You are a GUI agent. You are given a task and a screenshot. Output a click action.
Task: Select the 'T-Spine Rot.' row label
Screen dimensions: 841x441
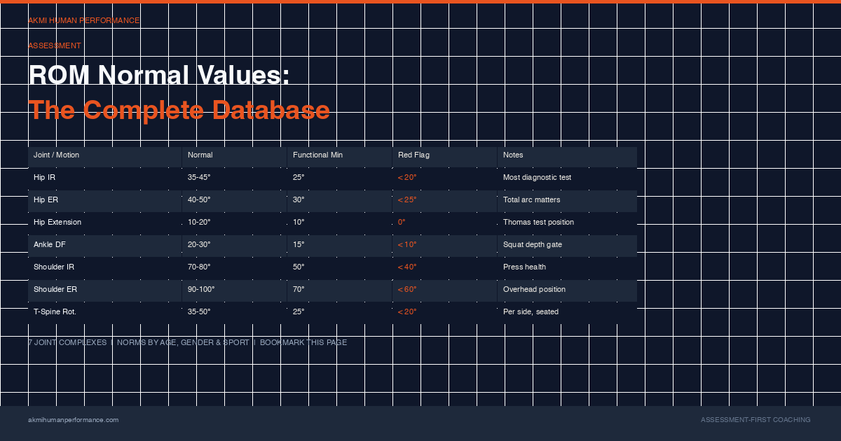tap(55, 312)
